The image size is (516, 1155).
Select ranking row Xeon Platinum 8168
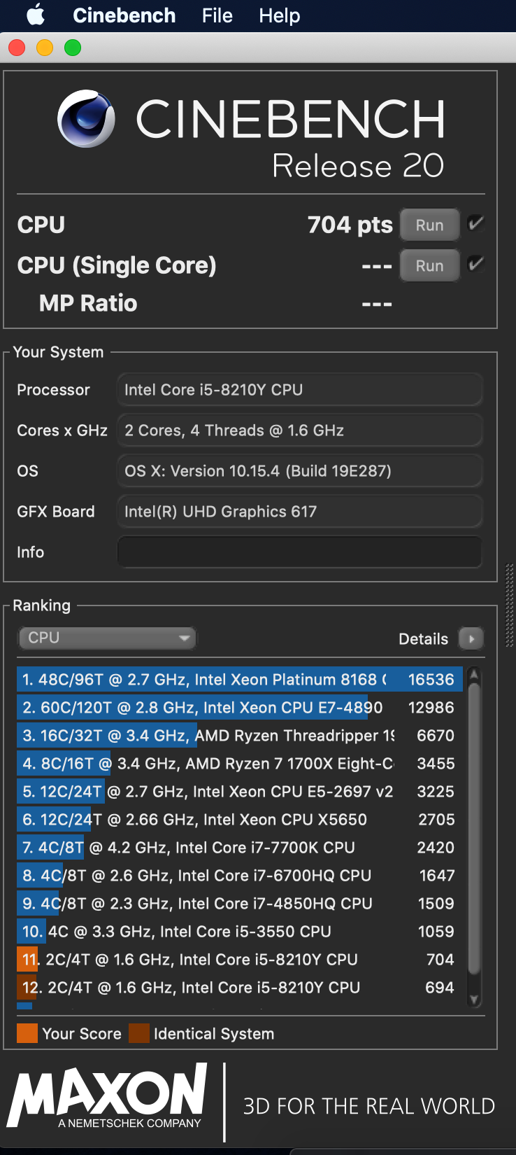(x=240, y=680)
